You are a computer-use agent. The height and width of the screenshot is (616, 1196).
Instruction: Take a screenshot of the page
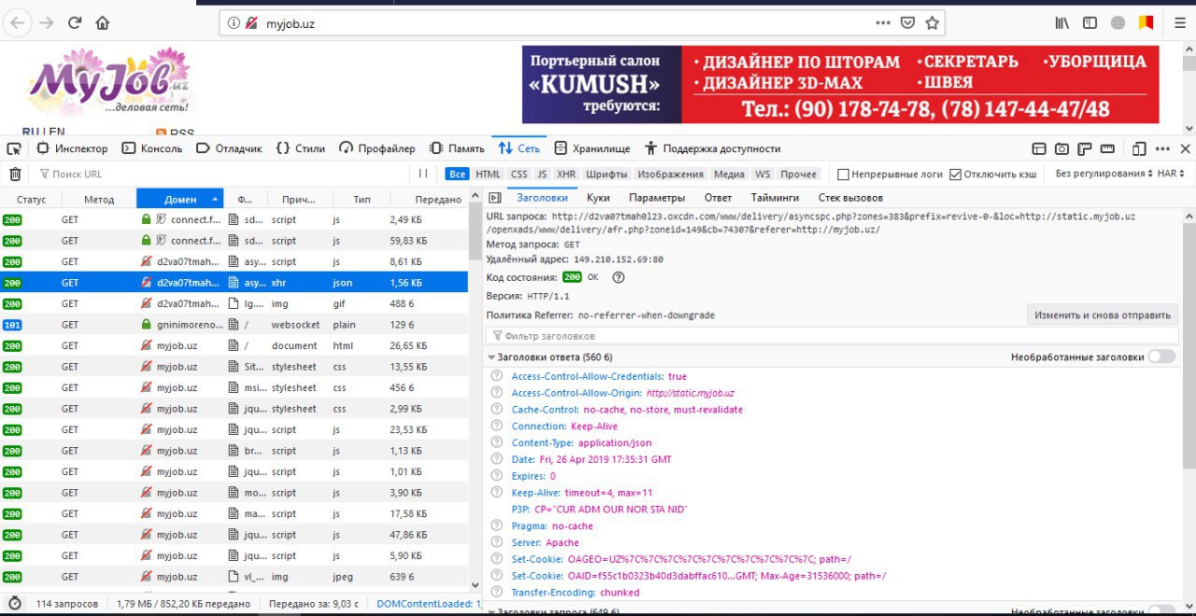click(1062, 148)
